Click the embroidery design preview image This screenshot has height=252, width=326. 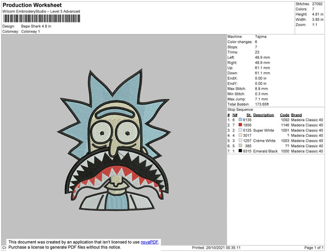(x=114, y=140)
